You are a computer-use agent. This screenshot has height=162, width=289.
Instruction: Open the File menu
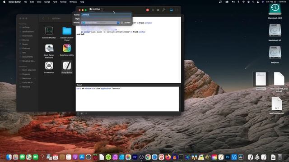pyautogui.click(x=25, y=2)
